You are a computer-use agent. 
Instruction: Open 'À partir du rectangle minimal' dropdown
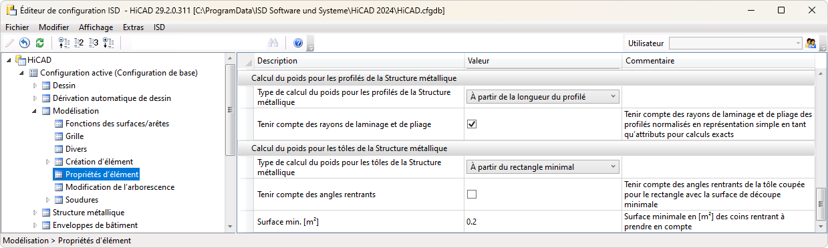click(543, 167)
